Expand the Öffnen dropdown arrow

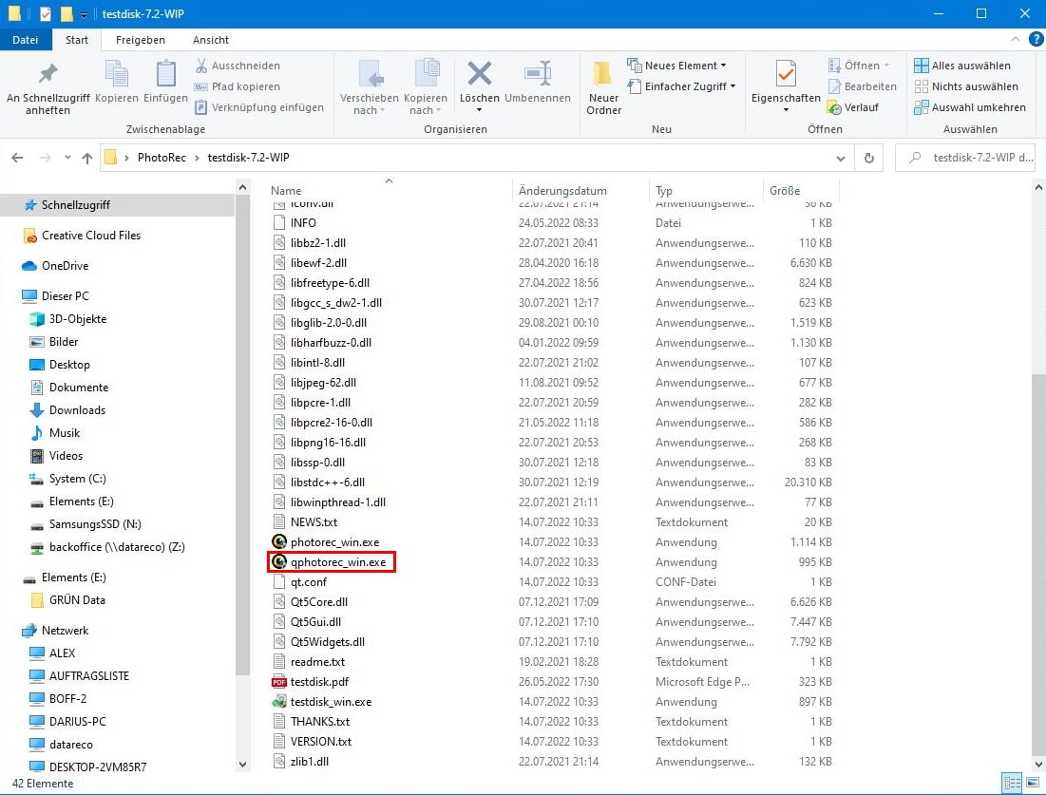[x=886, y=66]
